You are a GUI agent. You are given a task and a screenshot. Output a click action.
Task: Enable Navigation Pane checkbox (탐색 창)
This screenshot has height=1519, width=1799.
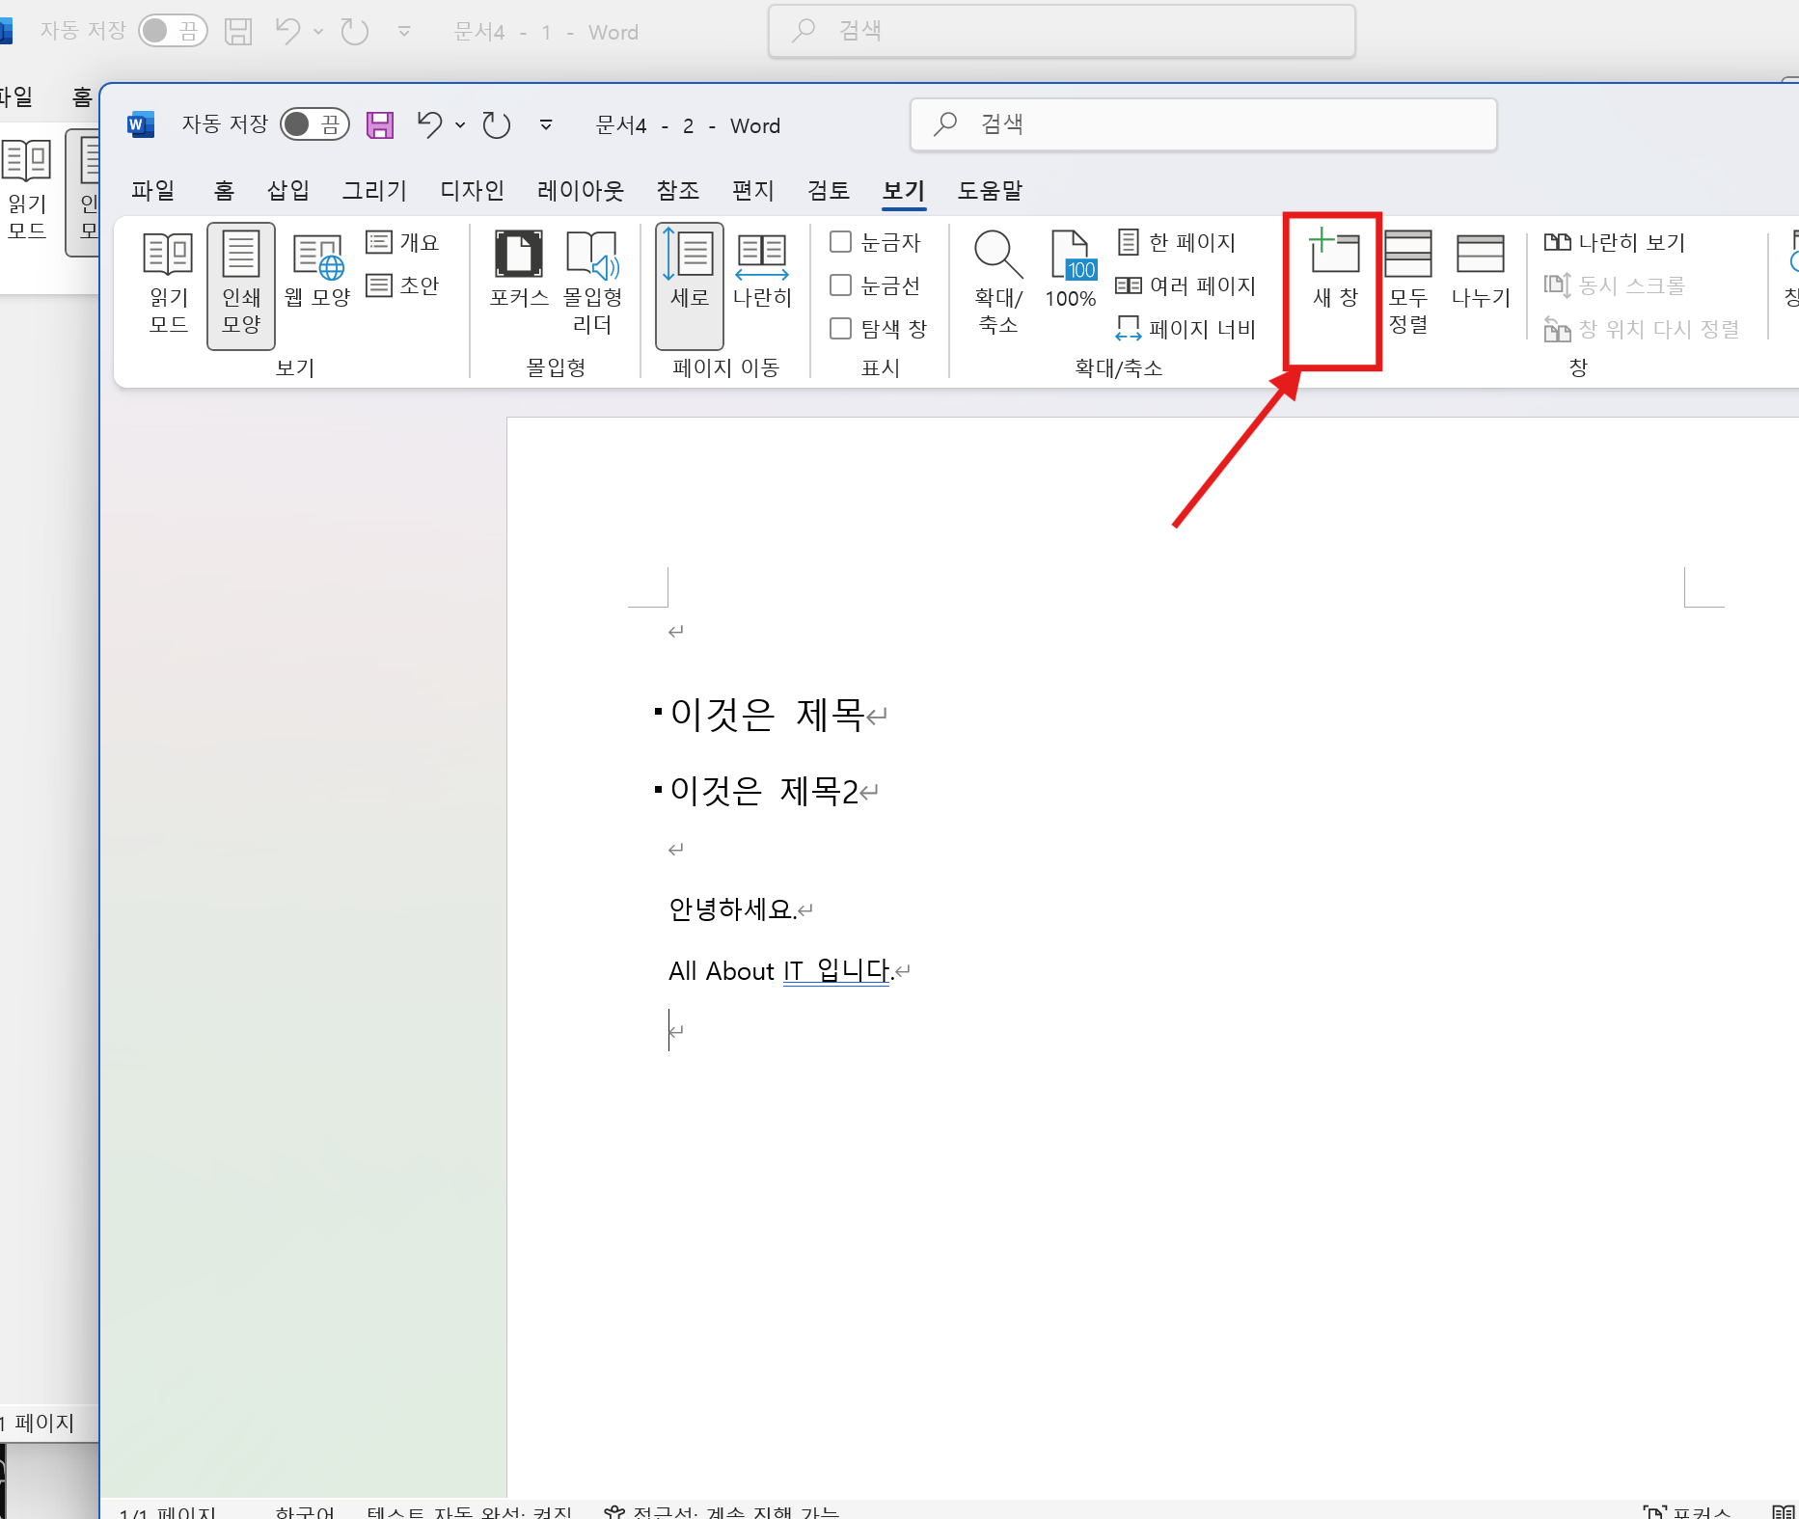pos(841,329)
